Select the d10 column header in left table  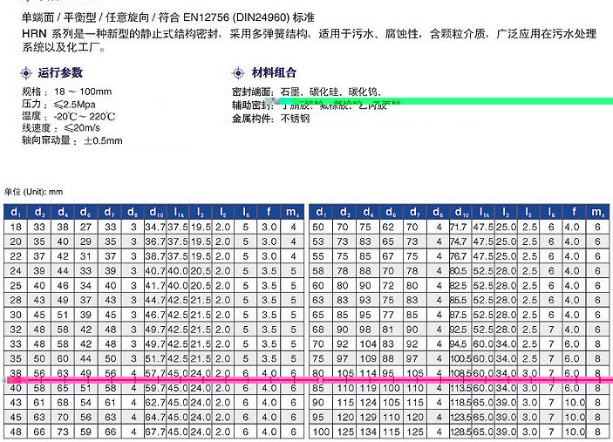click(x=155, y=212)
